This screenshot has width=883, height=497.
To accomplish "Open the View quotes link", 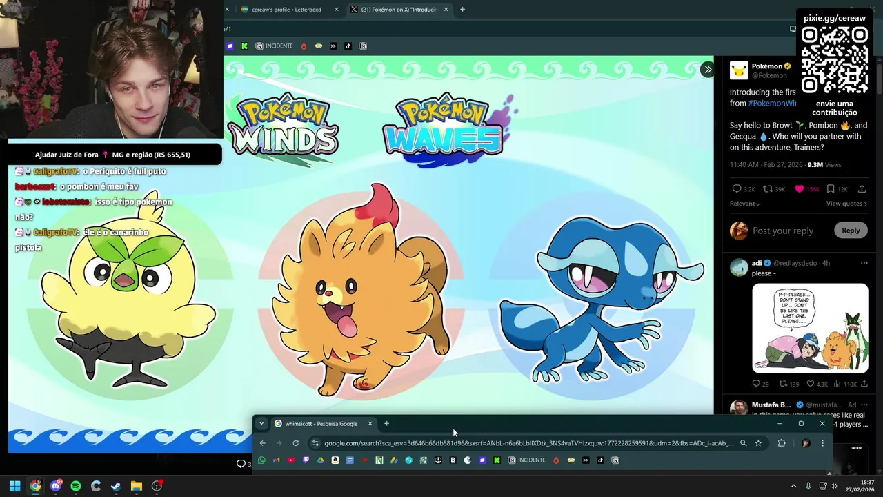I will point(846,204).
